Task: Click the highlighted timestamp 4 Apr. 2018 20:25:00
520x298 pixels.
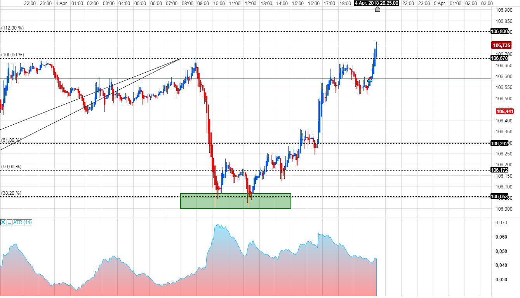Action: 377,3
